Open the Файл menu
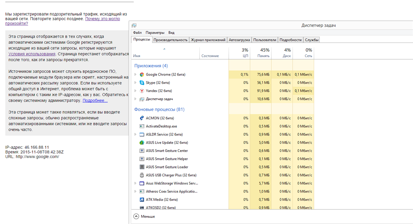Screen dimensions: 413x224 pyautogui.click(x=137, y=33)
